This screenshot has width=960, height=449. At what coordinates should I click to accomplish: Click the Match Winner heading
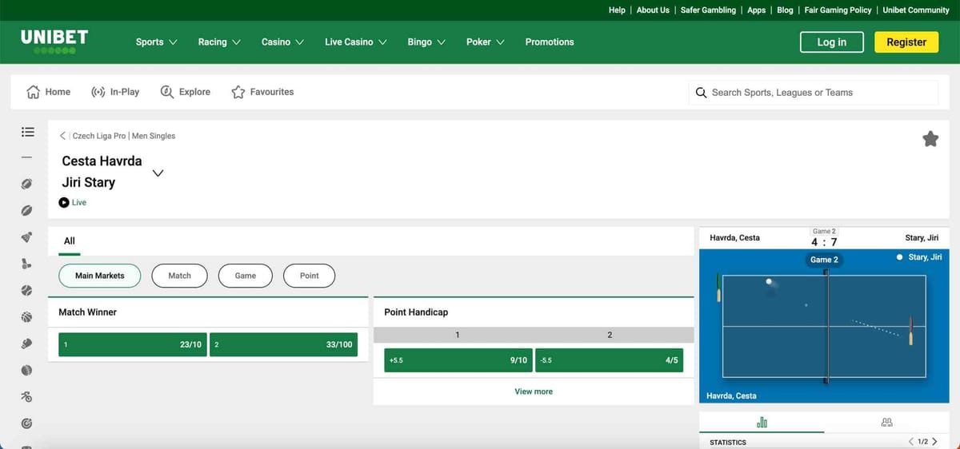[88, 312]
